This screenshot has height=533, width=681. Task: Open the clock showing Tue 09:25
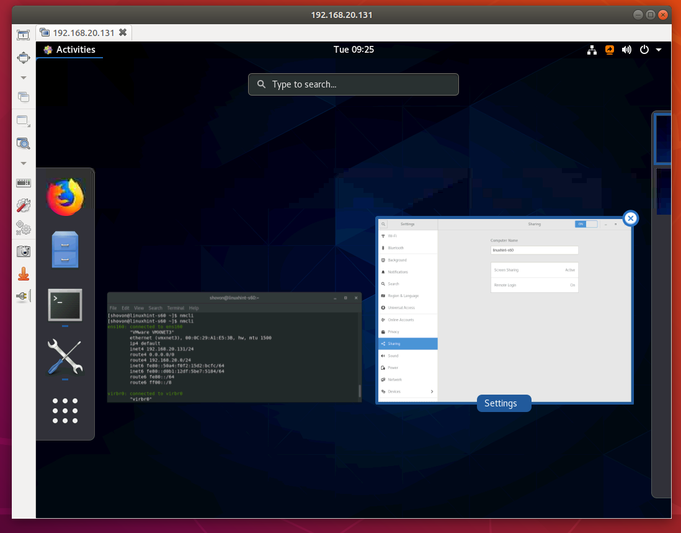coord(354,50)
